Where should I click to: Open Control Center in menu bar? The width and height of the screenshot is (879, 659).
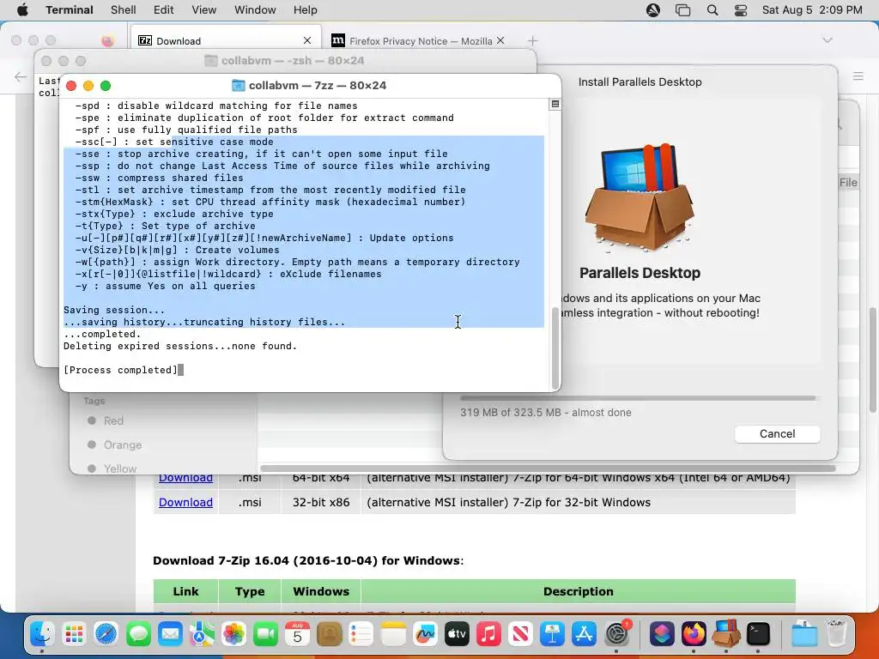point(741,10)
